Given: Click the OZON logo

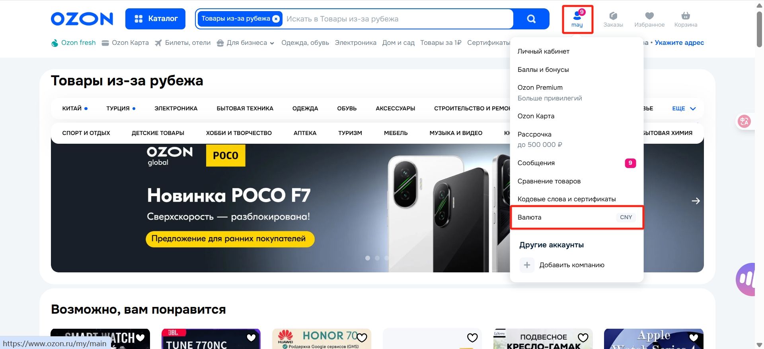Looking at the screenshot, I should click(x=82, y=19).
